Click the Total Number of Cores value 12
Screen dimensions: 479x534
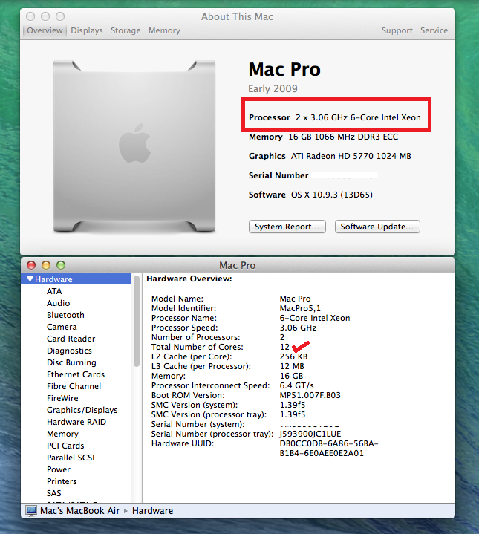point(284,347)
